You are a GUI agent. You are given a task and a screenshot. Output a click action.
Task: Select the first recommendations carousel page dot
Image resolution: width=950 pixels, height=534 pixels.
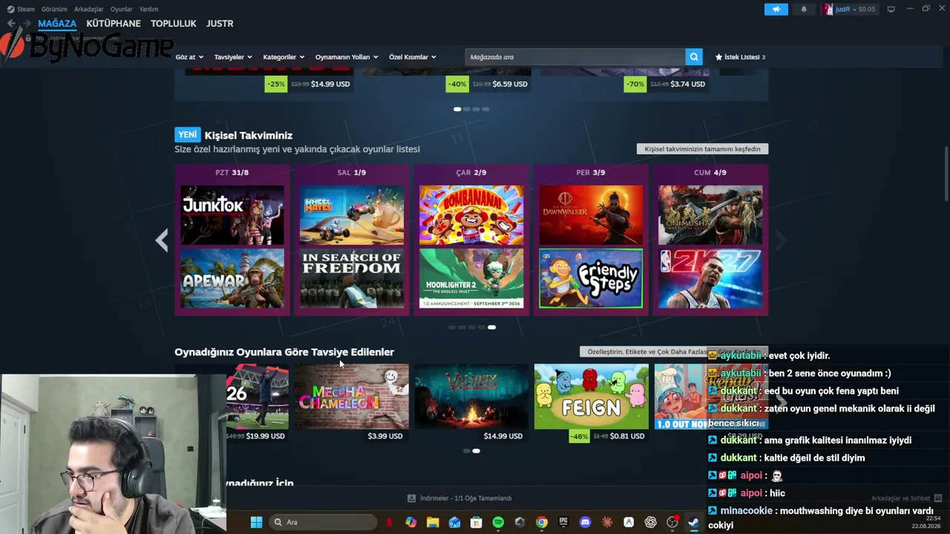(466, 451)
